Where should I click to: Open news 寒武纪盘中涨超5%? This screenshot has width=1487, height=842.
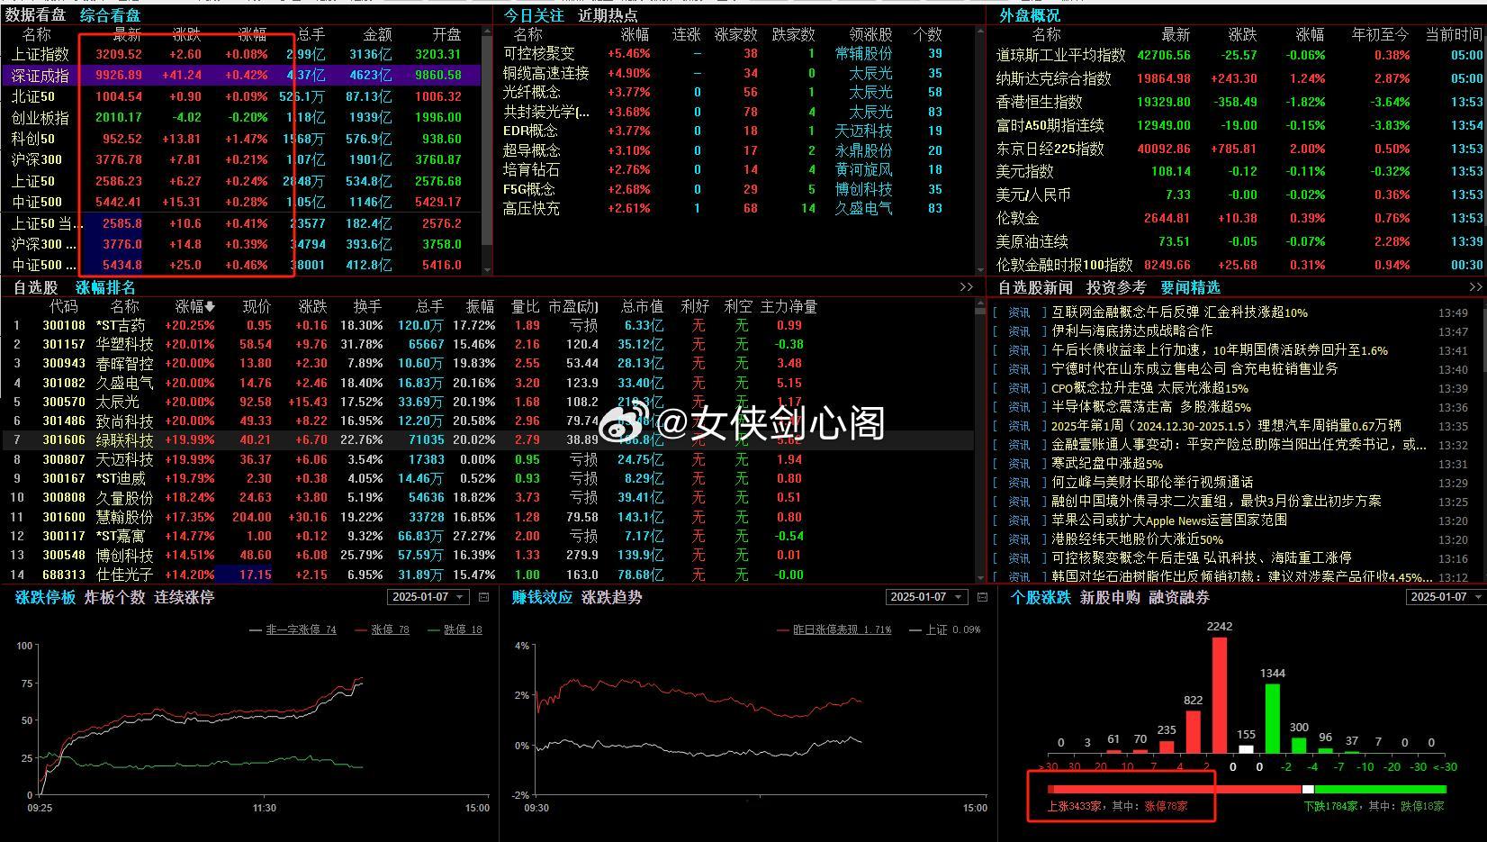(x=1107, y=464)
